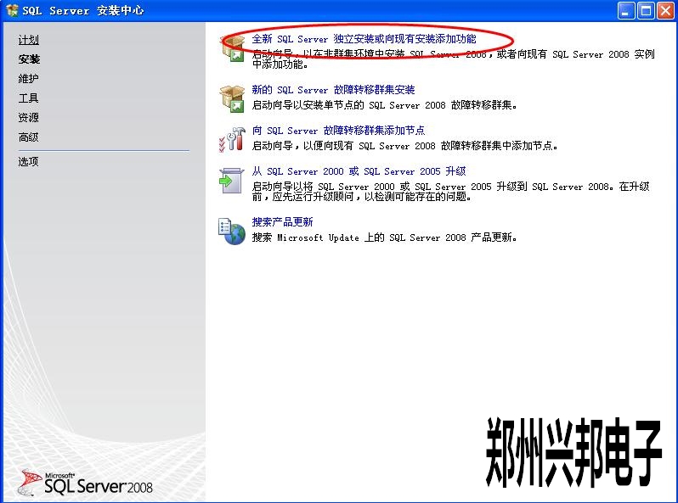Close the SQL Server 安装中心 window
This screenshot has height=503, width=678.
[665, 11]
